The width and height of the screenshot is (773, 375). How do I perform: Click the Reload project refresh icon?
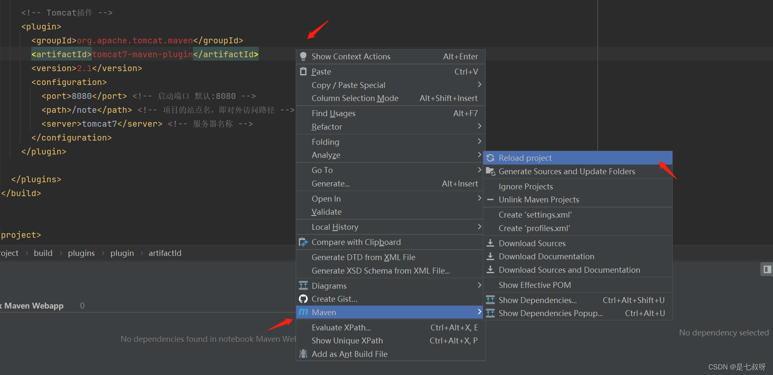click(x=490, y=158)
